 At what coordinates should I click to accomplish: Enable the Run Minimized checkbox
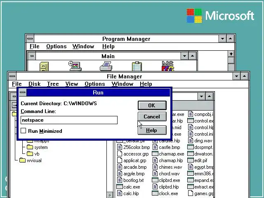pyautogui.click(x=24, y=131)
